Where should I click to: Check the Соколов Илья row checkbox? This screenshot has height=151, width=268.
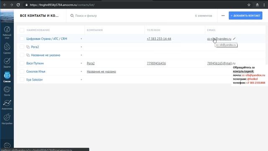pos(22,71)
